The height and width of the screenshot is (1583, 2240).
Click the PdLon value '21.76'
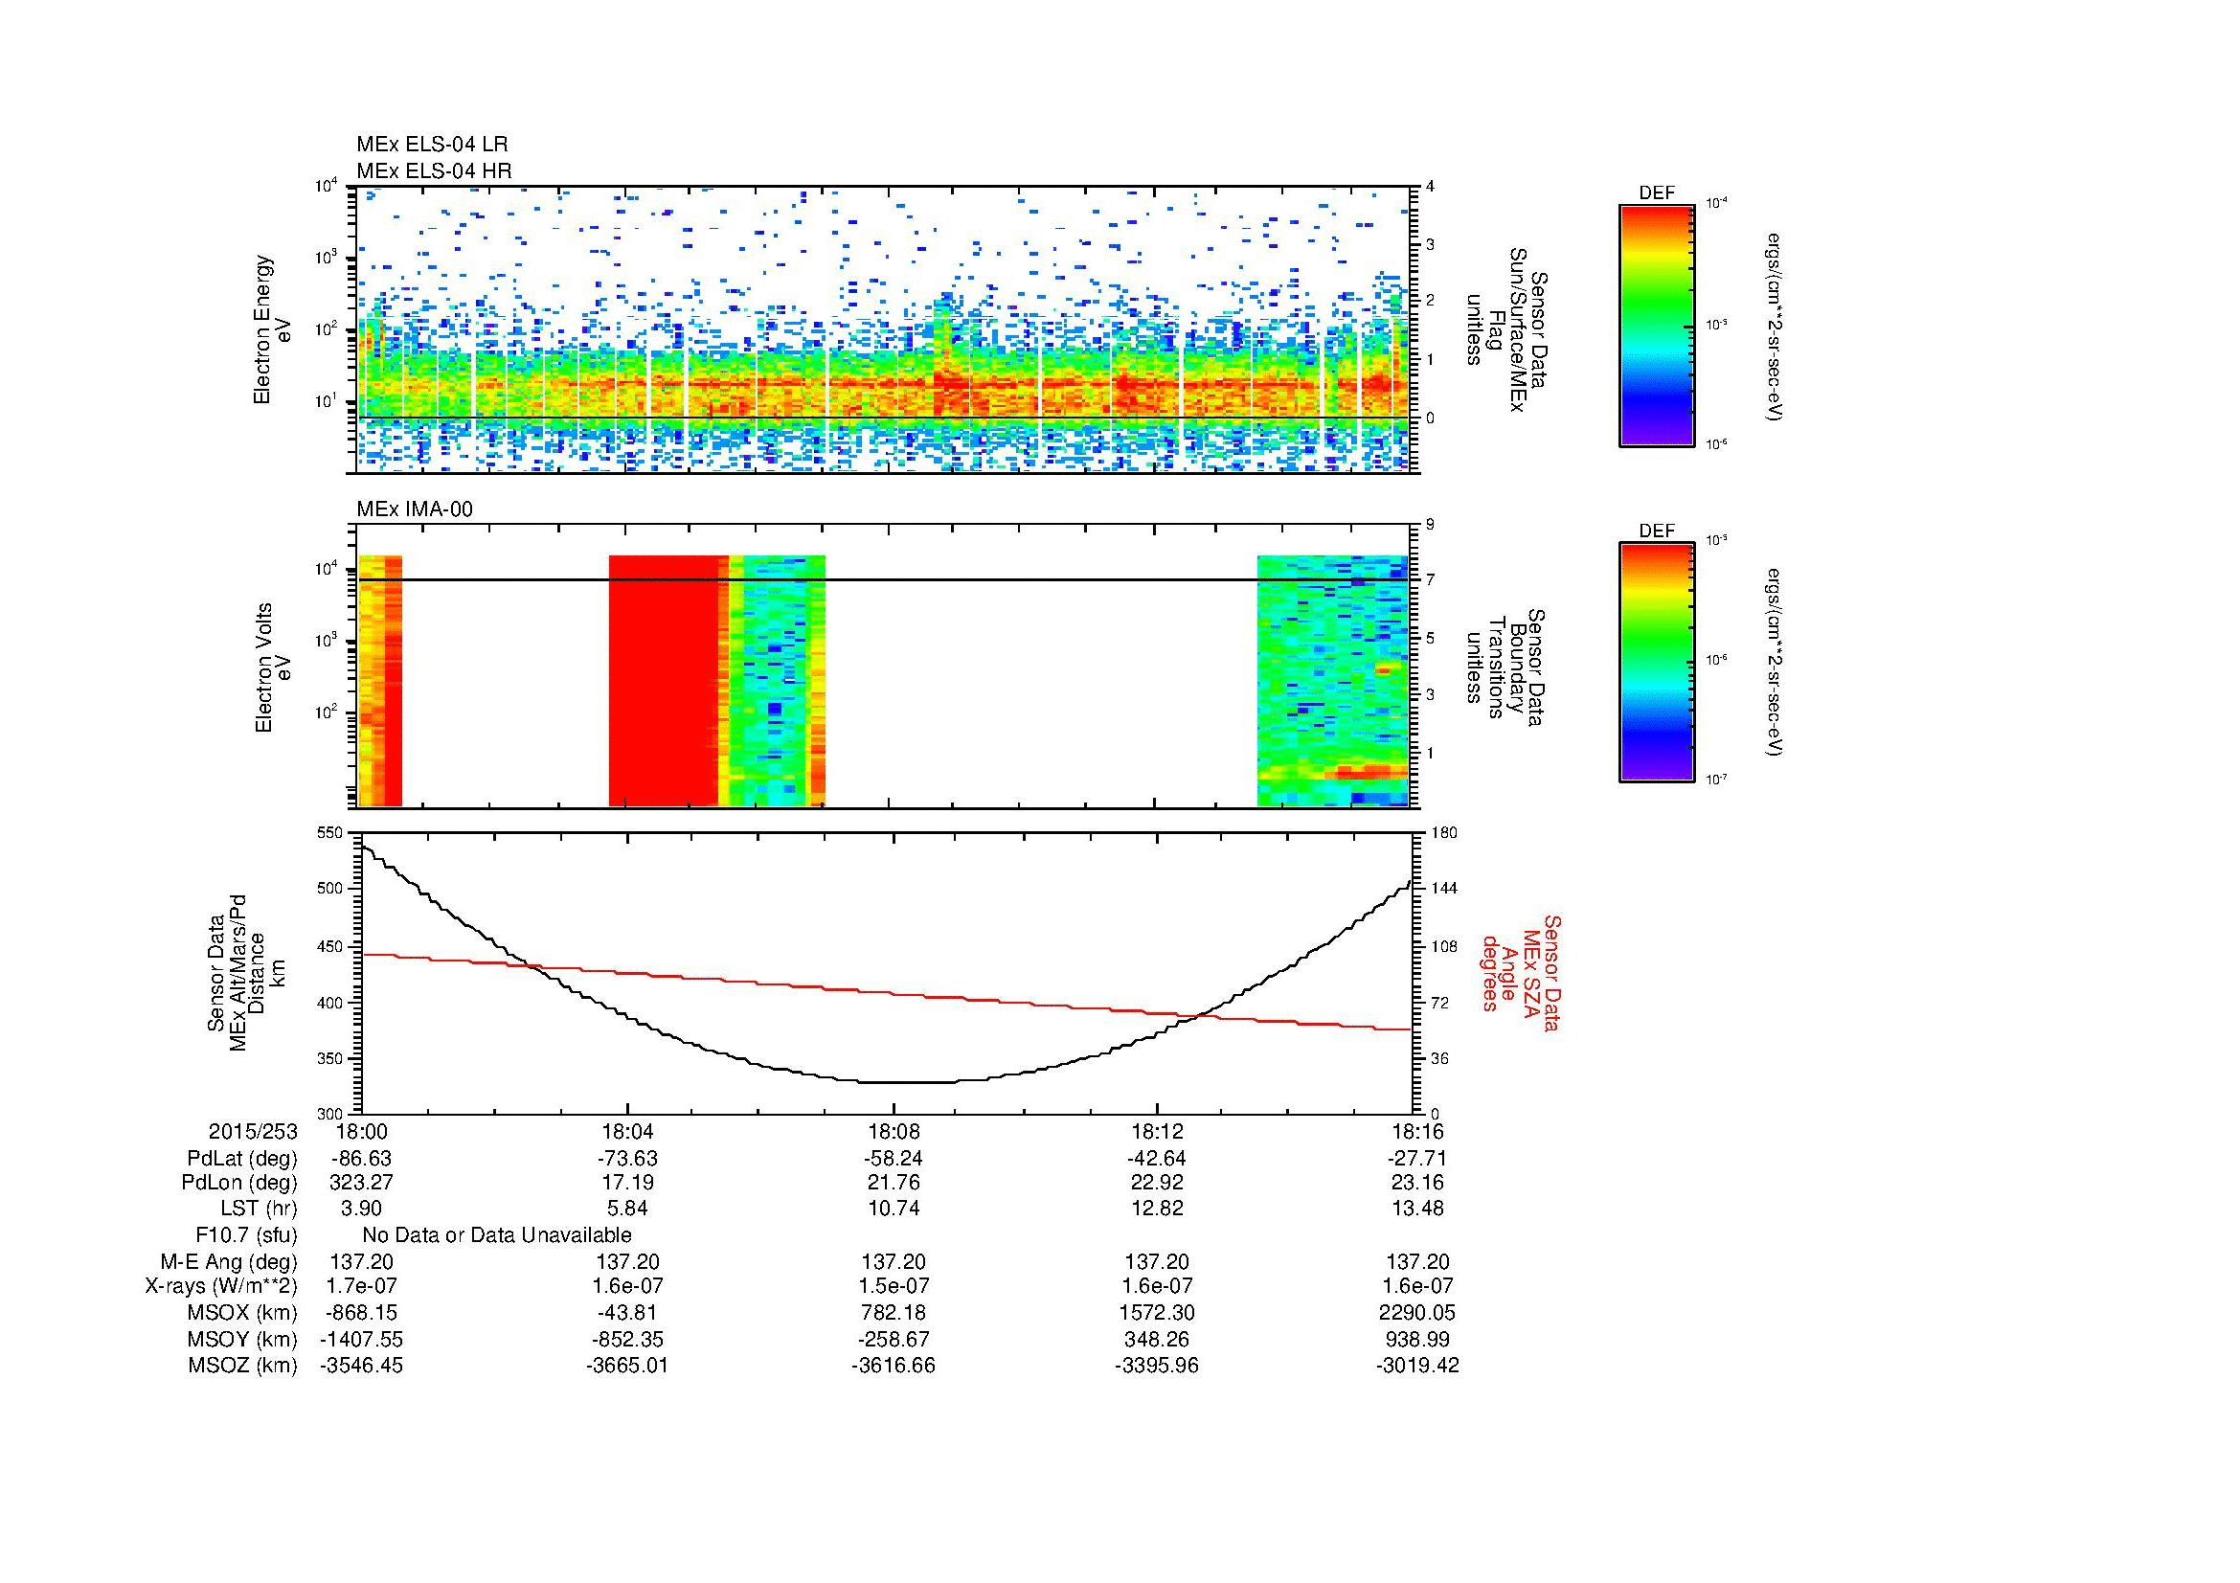pyautogui.click(x=893, y=1183)
